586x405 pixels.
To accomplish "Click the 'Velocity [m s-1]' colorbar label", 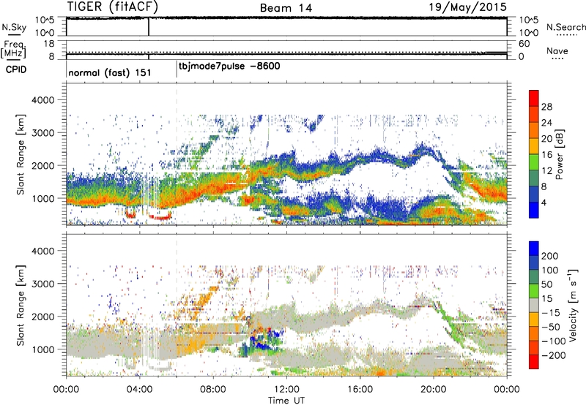I will tap(572, 305).
